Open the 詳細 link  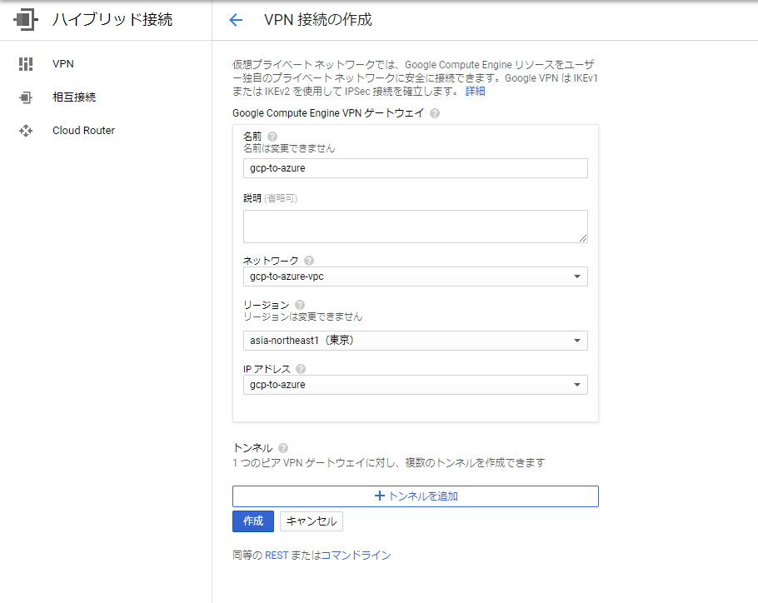(x=475, y=92)
